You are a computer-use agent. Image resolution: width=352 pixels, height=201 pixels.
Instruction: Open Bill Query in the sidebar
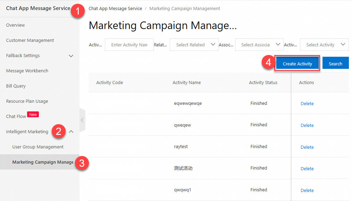point(16,86)
